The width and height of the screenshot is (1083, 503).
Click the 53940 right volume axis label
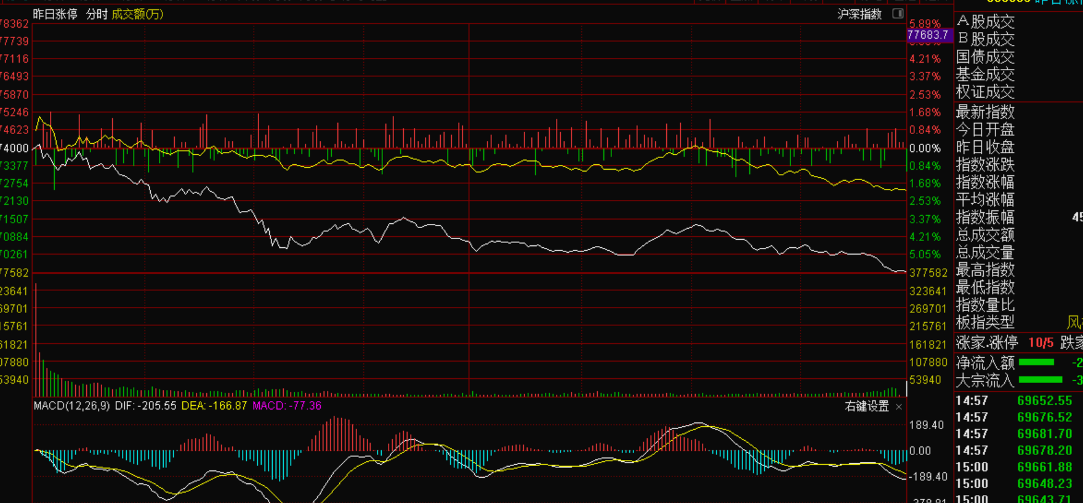click(925, 380)
